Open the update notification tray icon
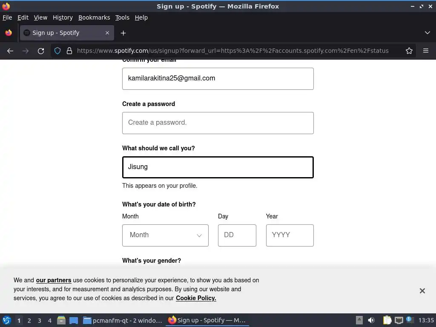Screen dimensions: 436x327 tap(410, 320)
